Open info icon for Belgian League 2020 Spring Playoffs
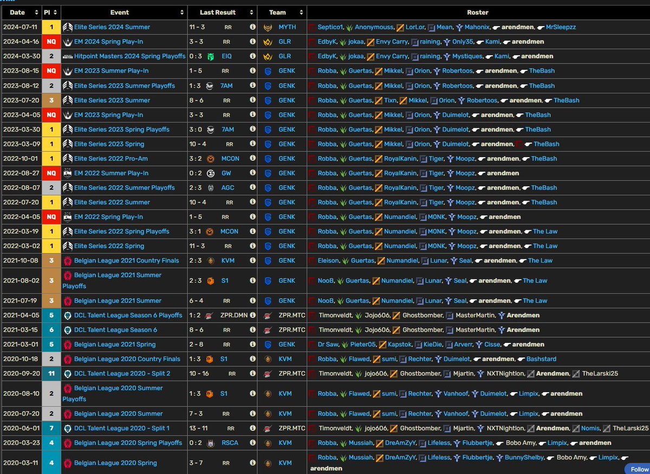 252,443
